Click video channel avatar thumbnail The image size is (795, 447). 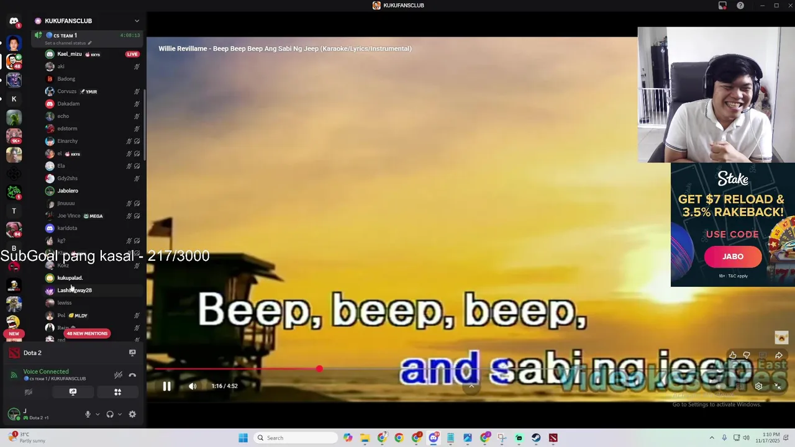[x=781, y=337]
